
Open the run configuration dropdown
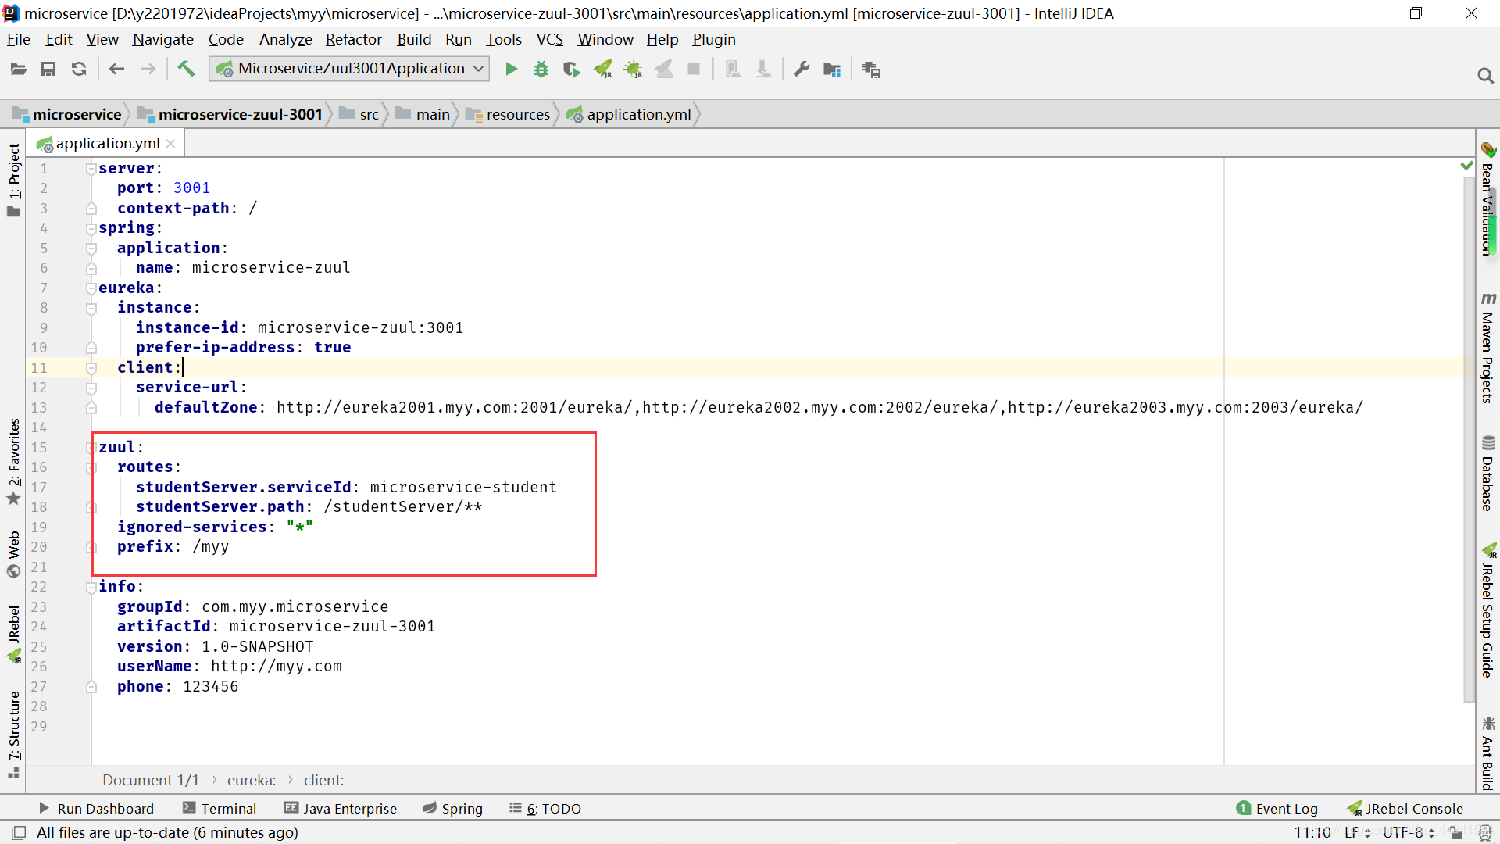coord(349,69)
